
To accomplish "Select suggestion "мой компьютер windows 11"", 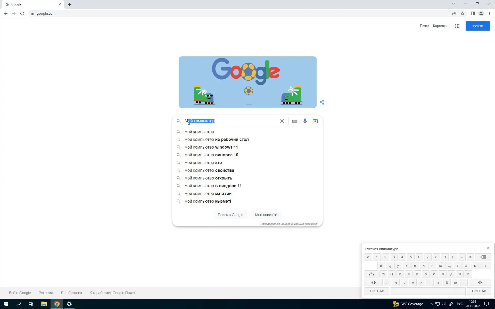I will pyautogui.click(x=211, y=147).
